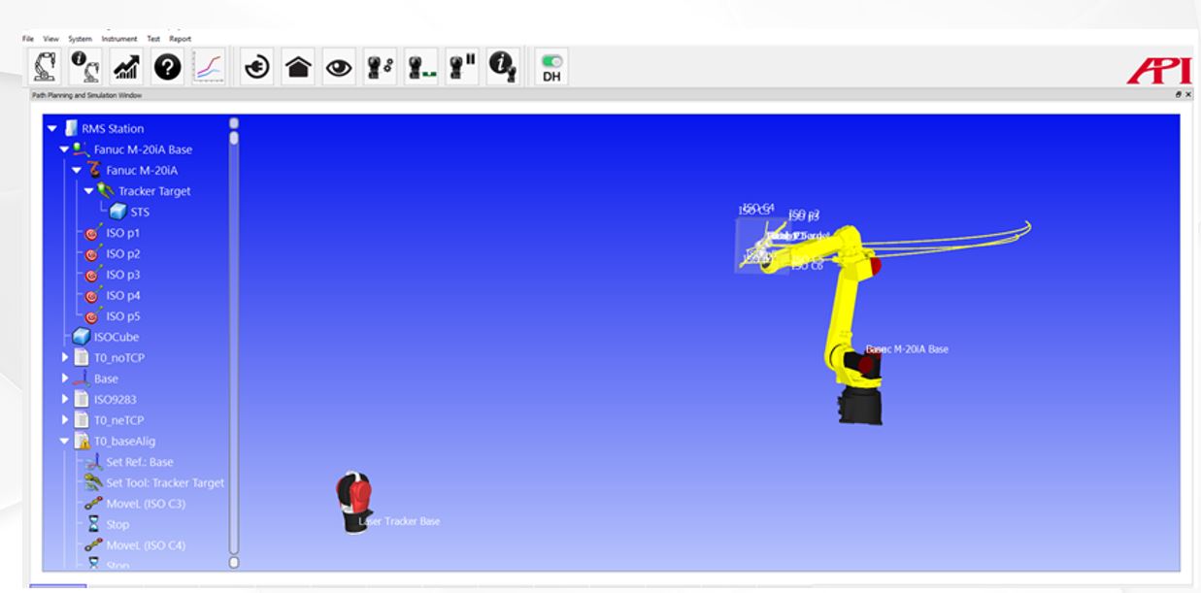The height and width of the screenshot is (593, 1201).
Task: Collapse the RMS Station tree node
Action: 52,129
